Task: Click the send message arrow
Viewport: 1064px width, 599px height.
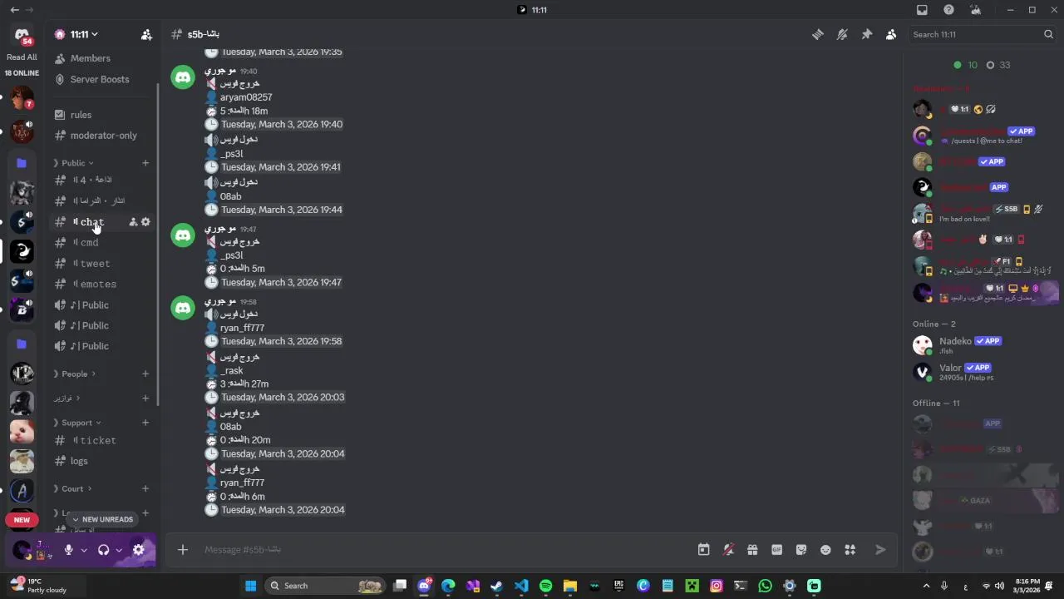Action: point(880,549)
